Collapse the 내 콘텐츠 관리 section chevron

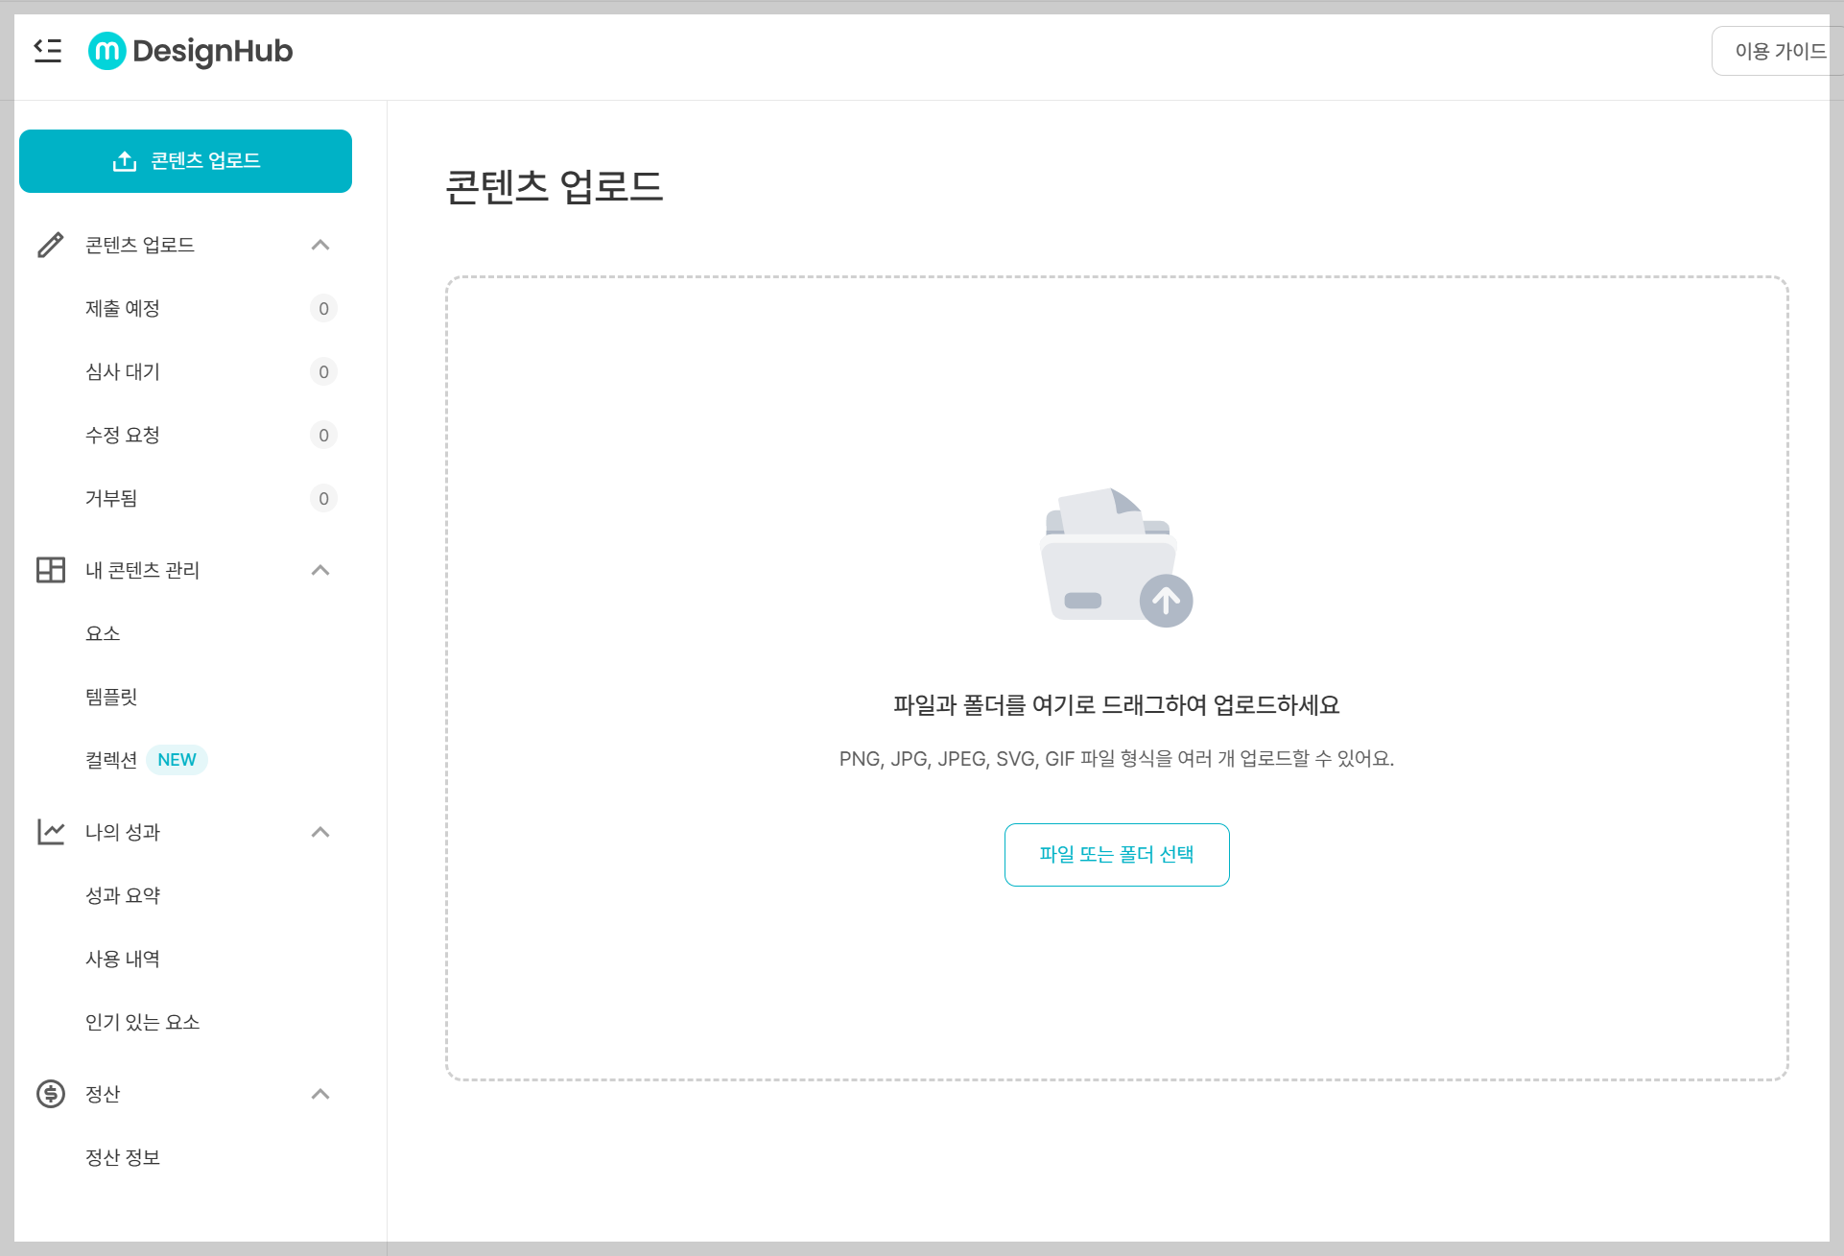tap(320, 570)
